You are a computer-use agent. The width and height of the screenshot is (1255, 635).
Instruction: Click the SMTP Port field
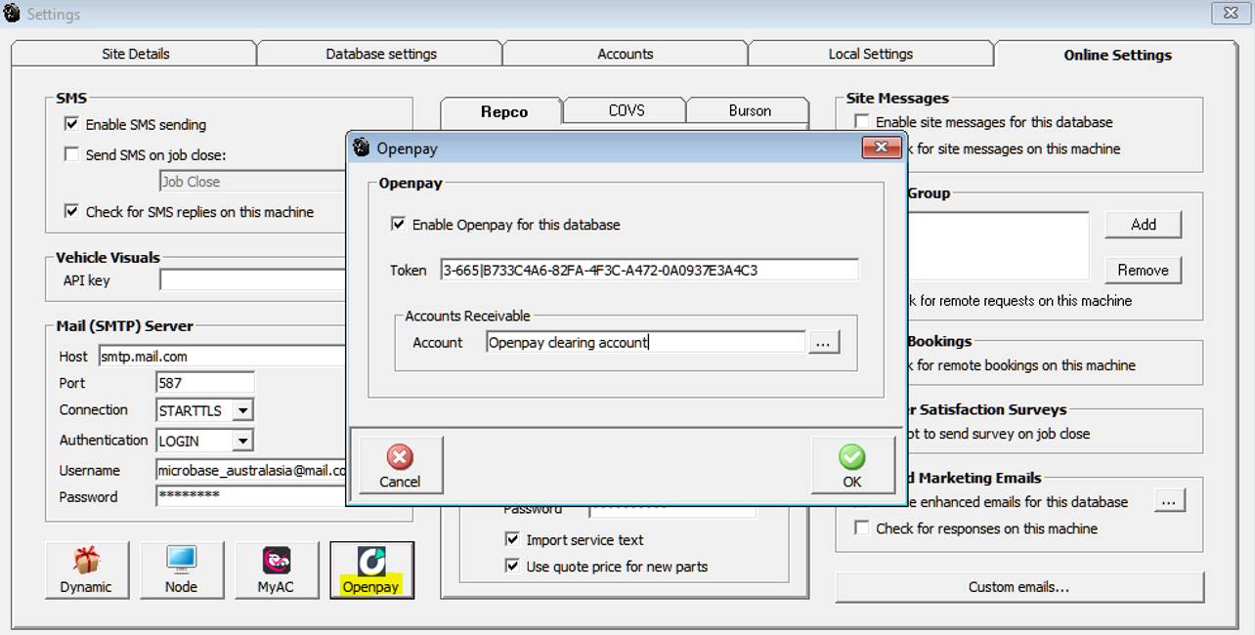(205, 383)
